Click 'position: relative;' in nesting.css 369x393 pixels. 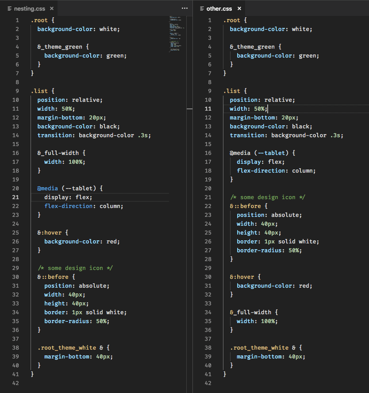70,100
